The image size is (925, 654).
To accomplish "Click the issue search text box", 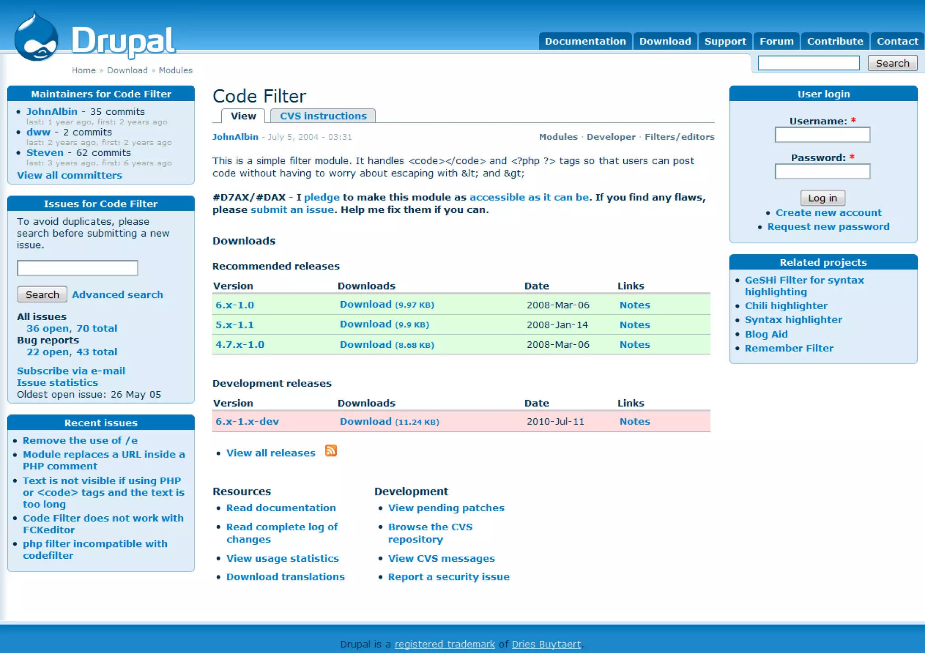I will coord(77,268).
